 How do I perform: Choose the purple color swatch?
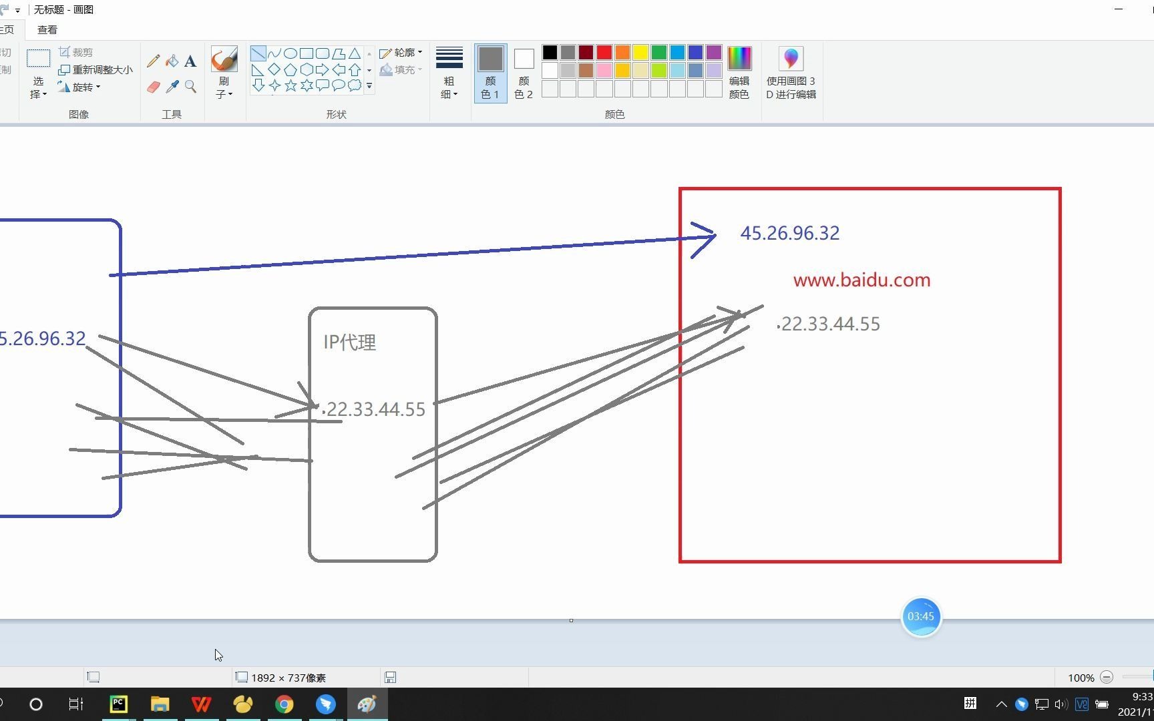713,52
